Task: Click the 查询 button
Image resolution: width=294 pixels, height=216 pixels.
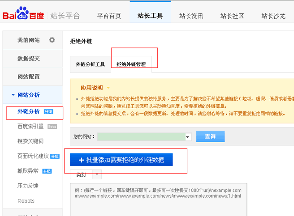Action: click(x=210, y=136)
